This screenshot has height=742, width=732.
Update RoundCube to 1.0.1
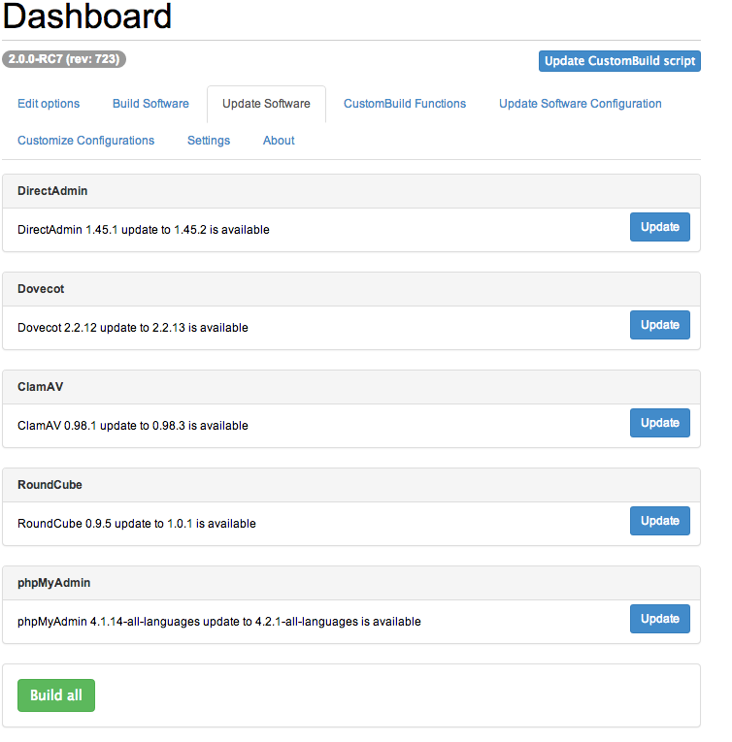point(659,521)
